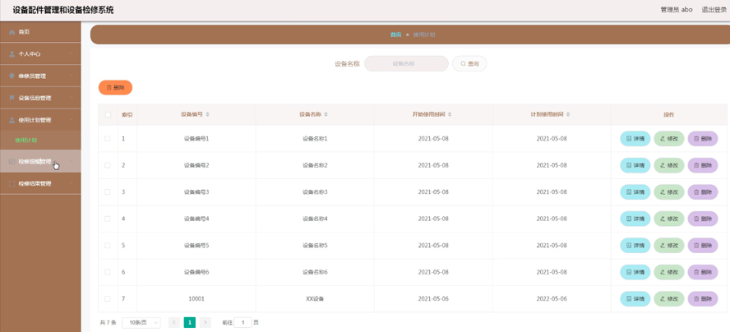
Task: Collapse the 使用计划管理 sidebar section
Action: tap(40, 121)
